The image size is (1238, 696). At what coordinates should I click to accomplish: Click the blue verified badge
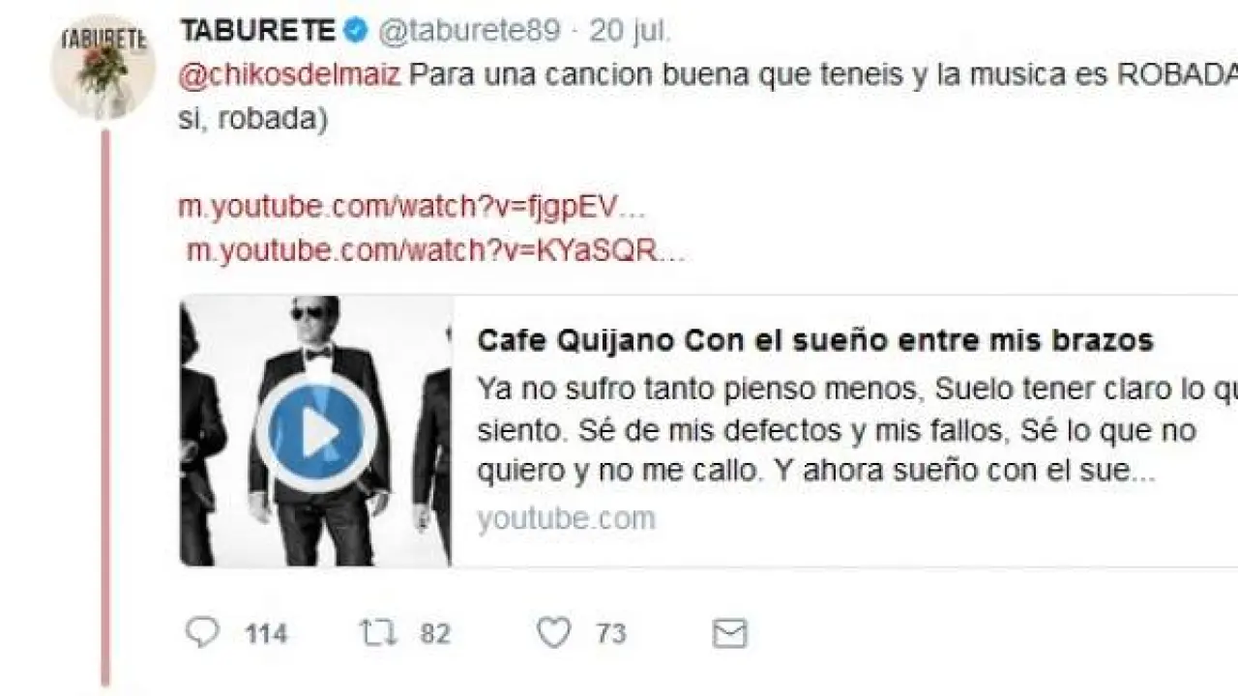click(x=356, y=30)
